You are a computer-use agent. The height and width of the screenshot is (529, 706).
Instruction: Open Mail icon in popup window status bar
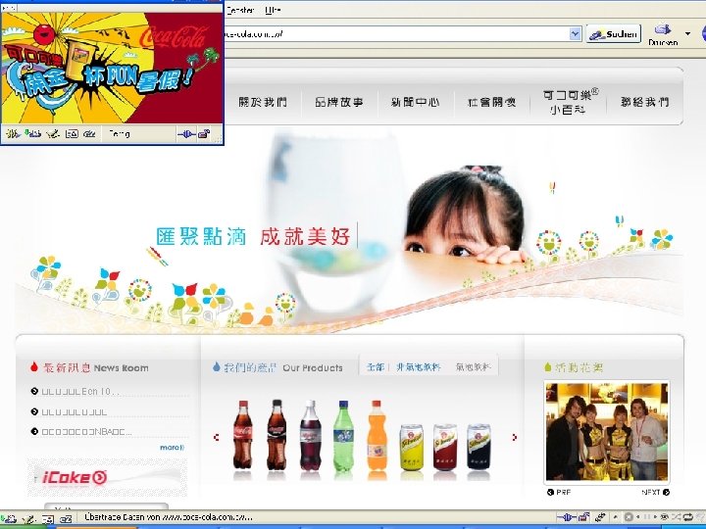point(32,133)
